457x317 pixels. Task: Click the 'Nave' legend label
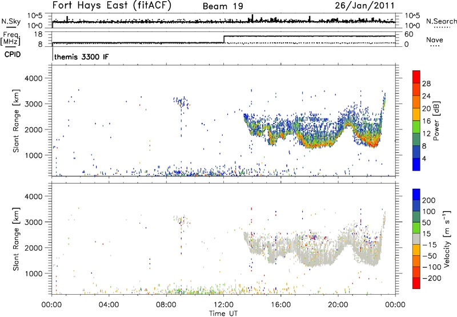click(x=435, y=39)
